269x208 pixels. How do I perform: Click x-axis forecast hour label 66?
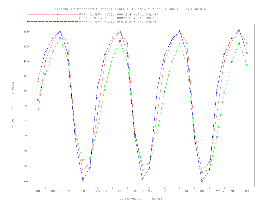[202, 191]
